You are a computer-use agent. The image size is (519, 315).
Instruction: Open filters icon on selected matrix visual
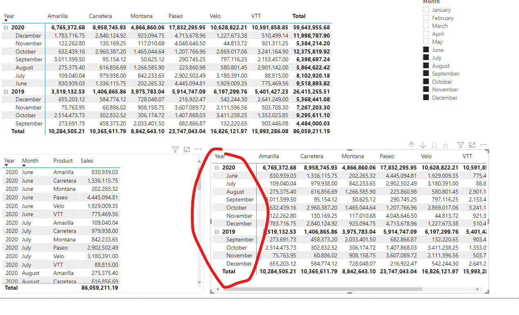[x=461, y=145]
